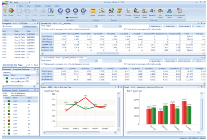Select 'reflect all periods' in Quarterly History sheet

(x=125, y=64)
